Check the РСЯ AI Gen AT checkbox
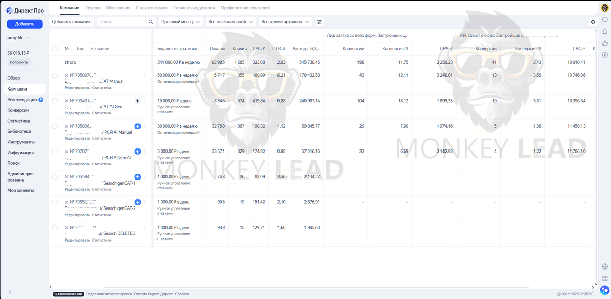 (x=55, y=152)
